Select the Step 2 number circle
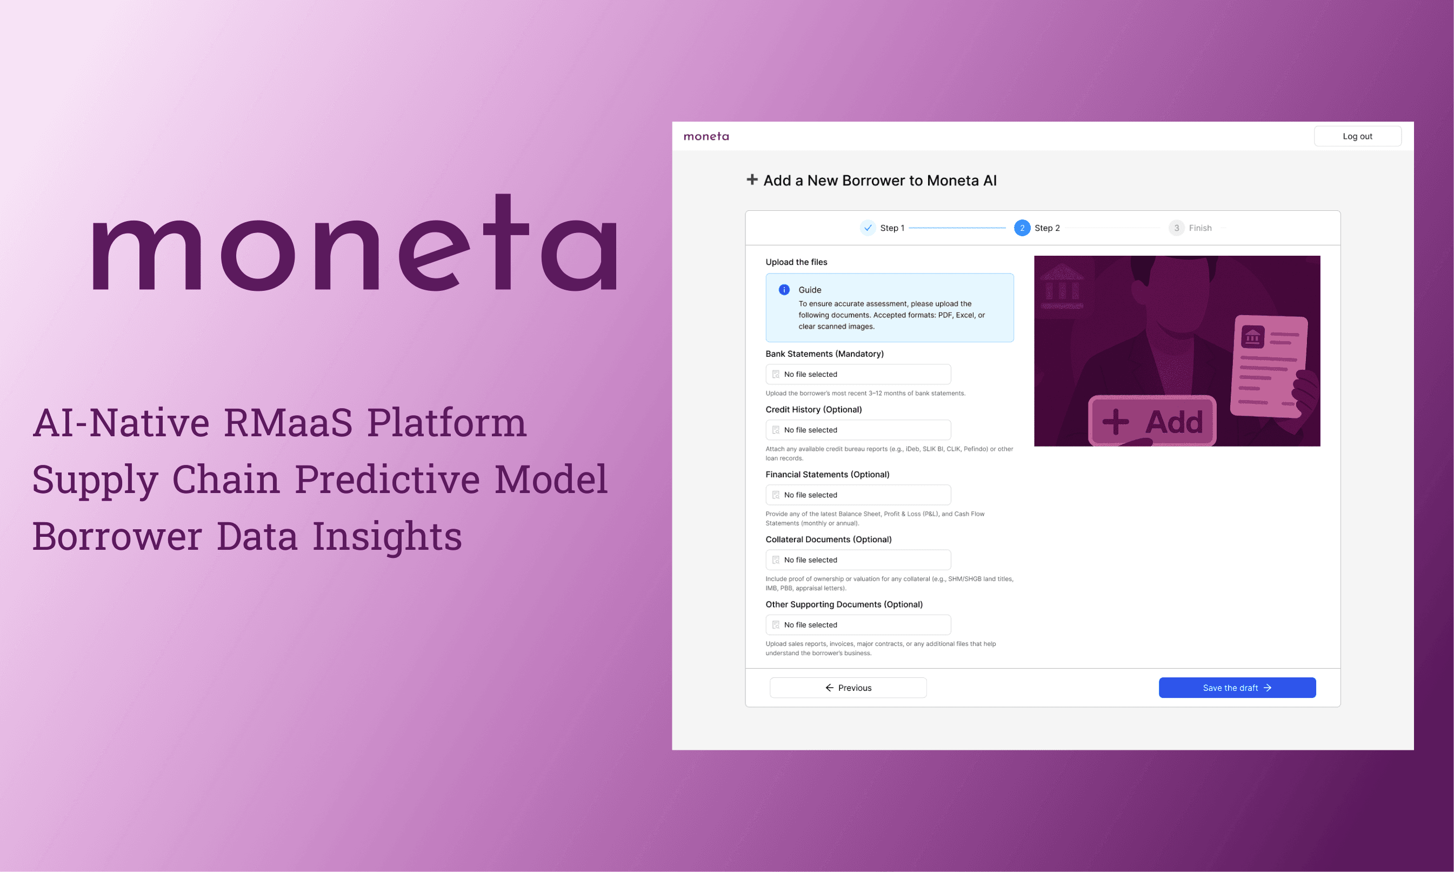1454x872 pixels. pyautogui.click(x=1022, y=228)
